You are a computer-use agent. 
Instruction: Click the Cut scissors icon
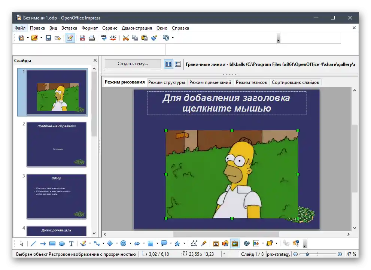click(125, 38)
